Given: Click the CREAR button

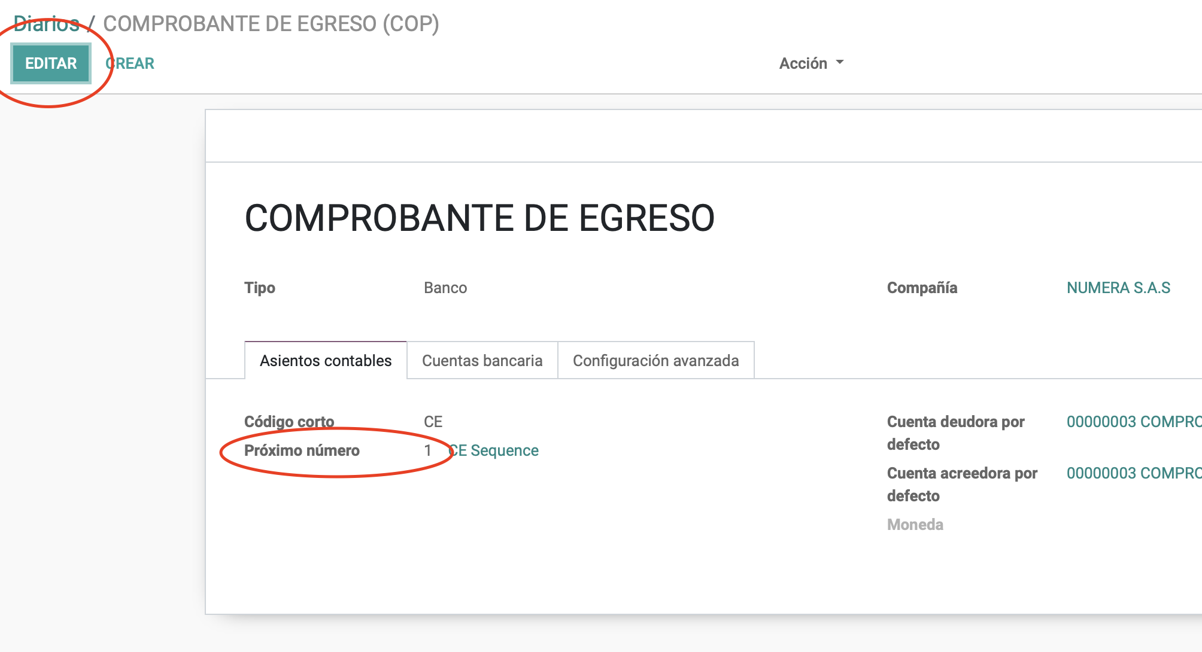Looking at the screenshot, I should 130,63.
